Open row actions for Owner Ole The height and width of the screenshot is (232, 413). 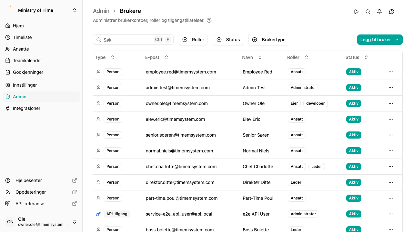pos(391,103)
